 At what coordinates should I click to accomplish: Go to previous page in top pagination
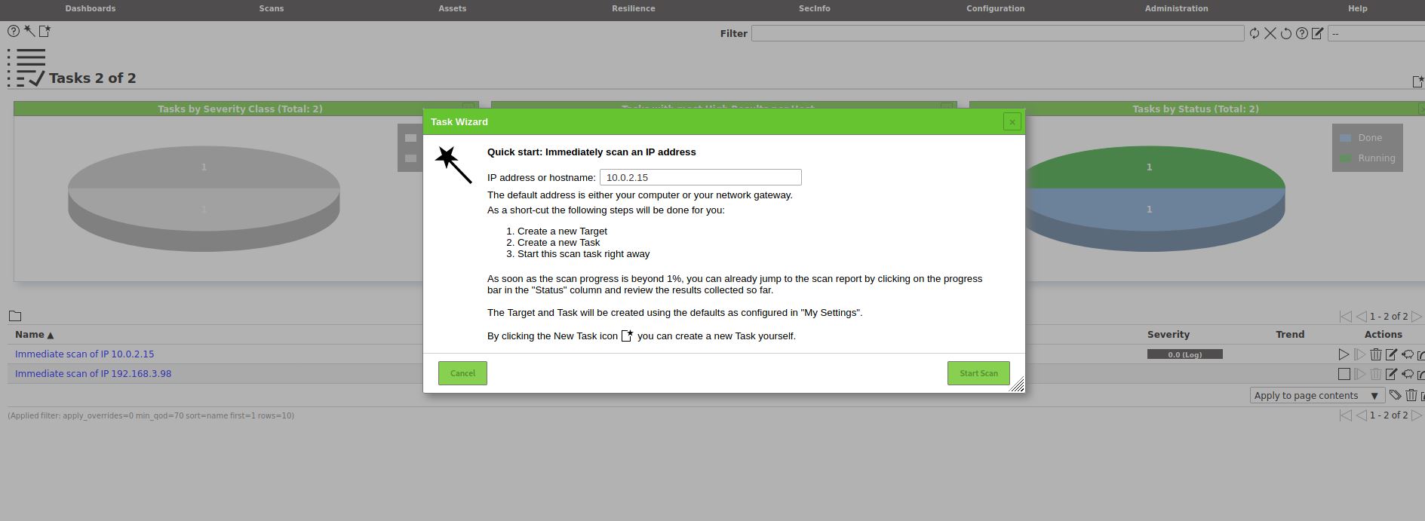pyautogui.click(x=1361, y=317)
